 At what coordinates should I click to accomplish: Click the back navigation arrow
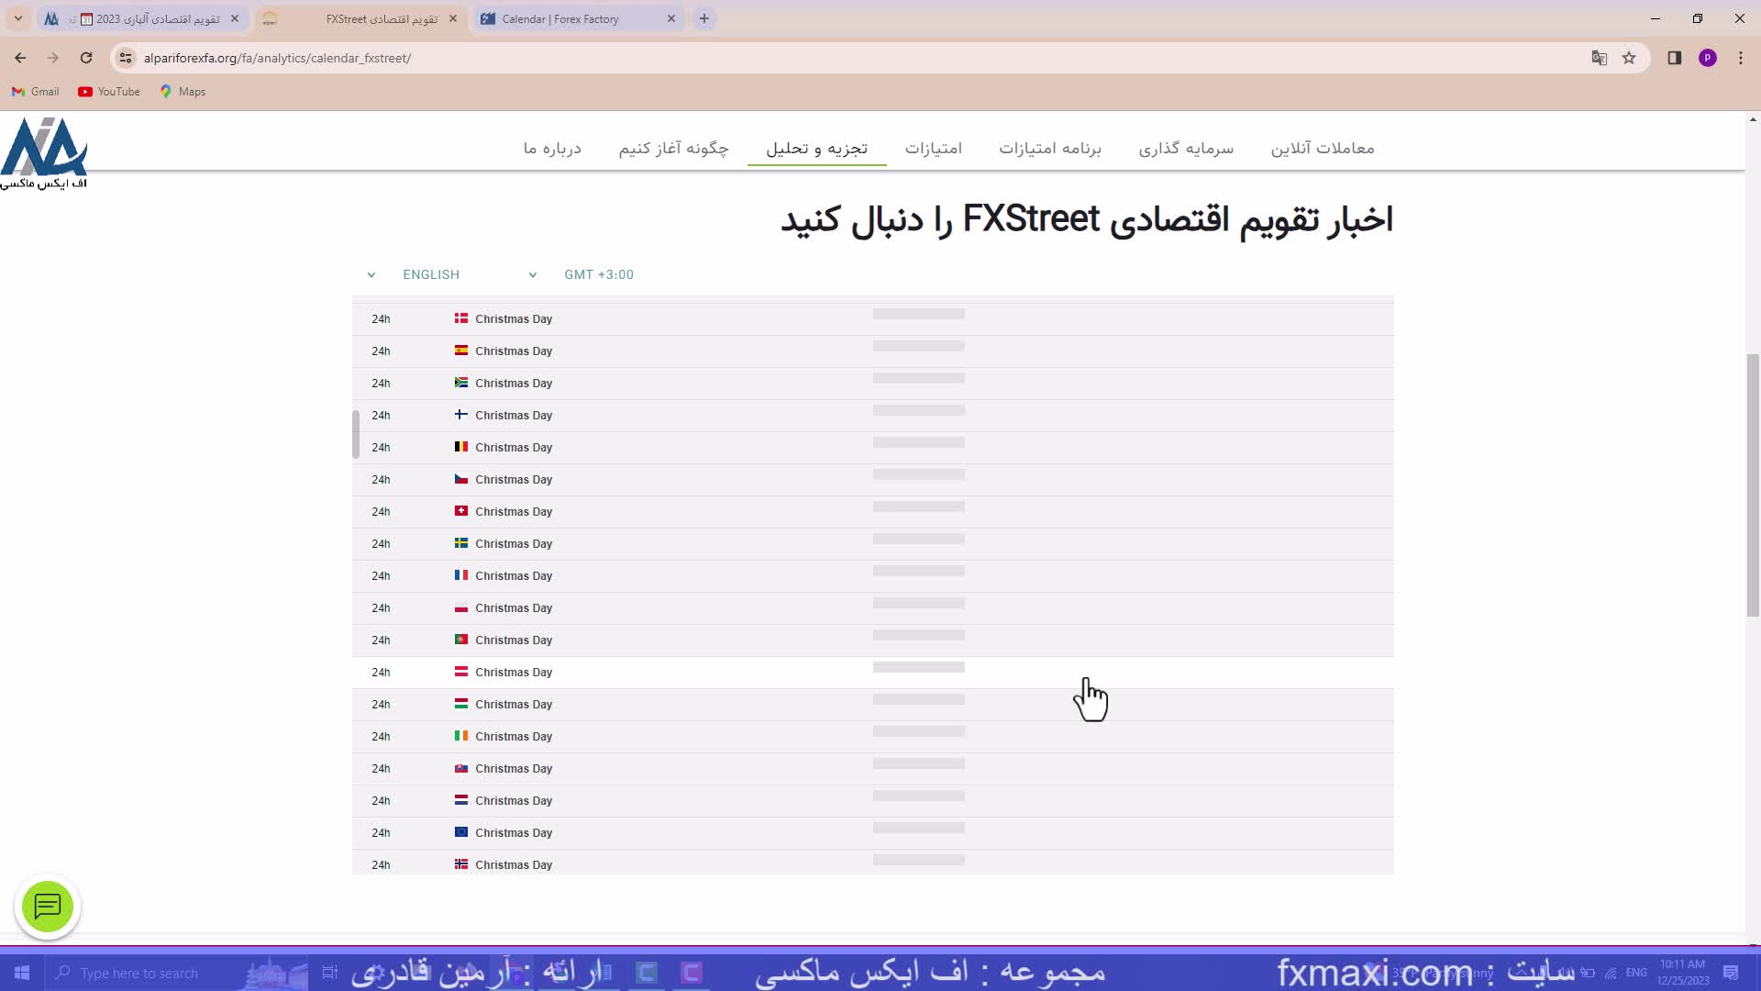pyautogui.click(x=20, y=58)
